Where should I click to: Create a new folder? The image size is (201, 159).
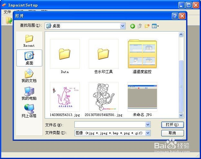[x=147, y=26]
